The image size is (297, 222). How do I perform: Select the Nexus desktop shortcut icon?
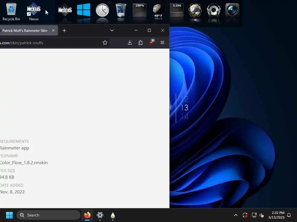[x=34, y=12]
